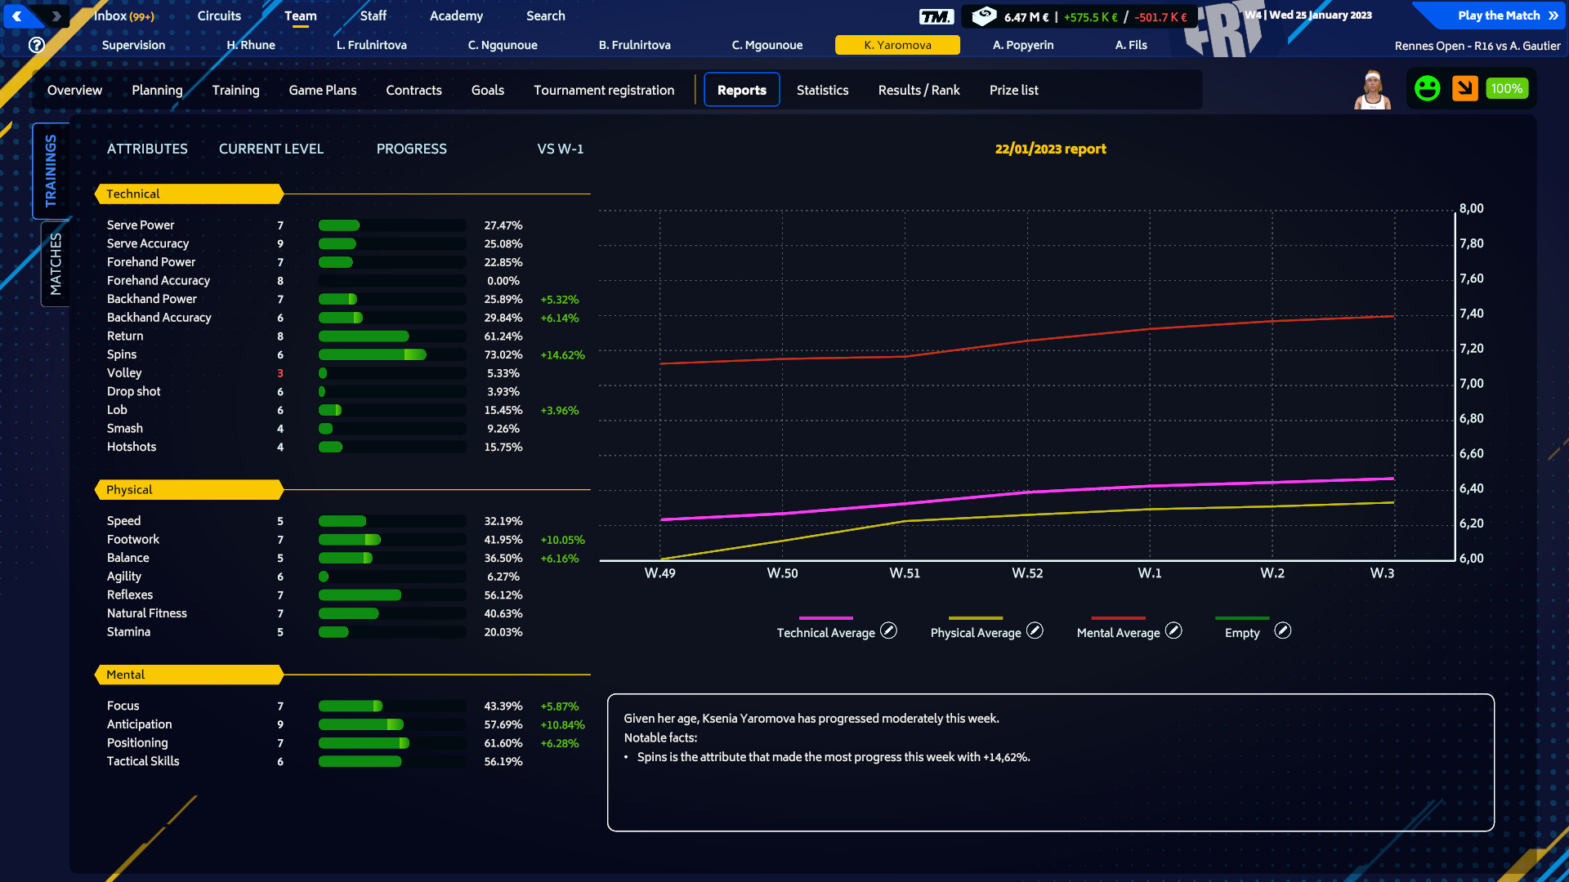Edit the Mental Average graph line
The height and width of the screenshot is (882, 1569).
(1173, 630)
